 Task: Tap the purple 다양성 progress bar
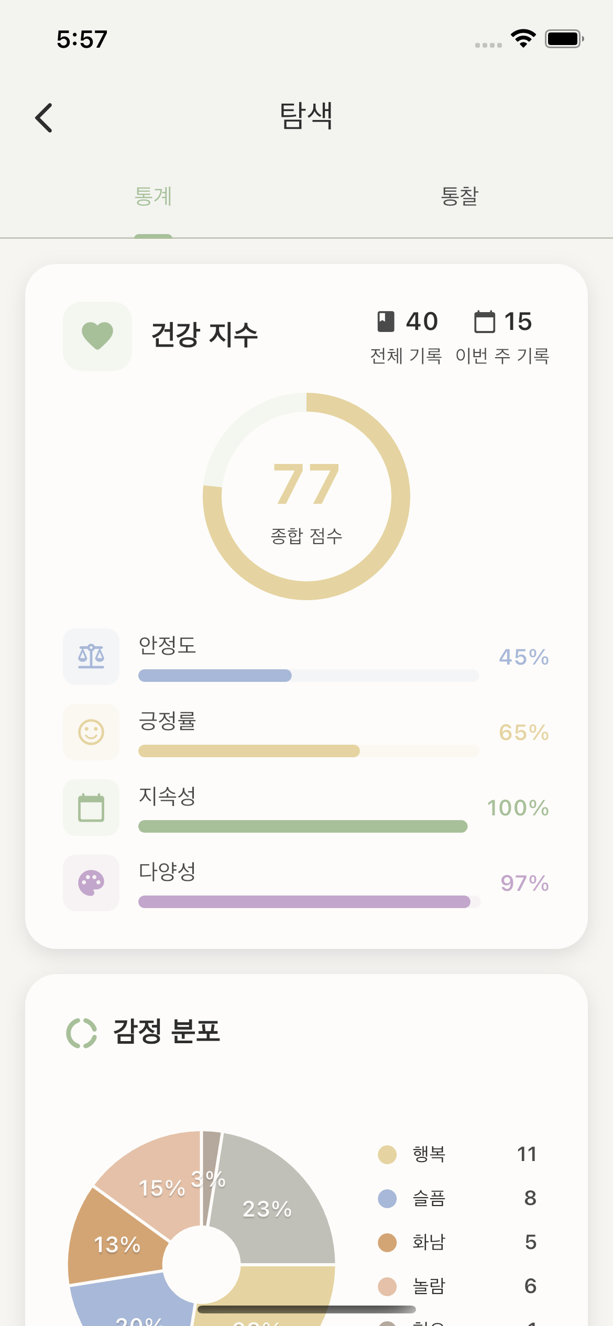(304, 902)
